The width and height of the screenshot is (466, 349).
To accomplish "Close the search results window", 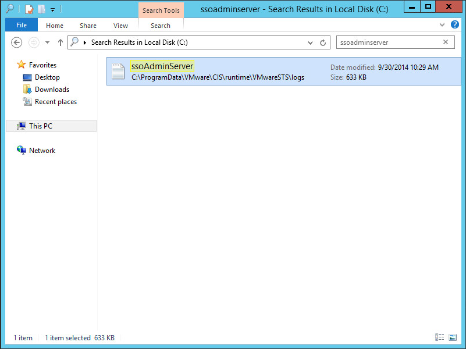I will (x=449, y=7).
